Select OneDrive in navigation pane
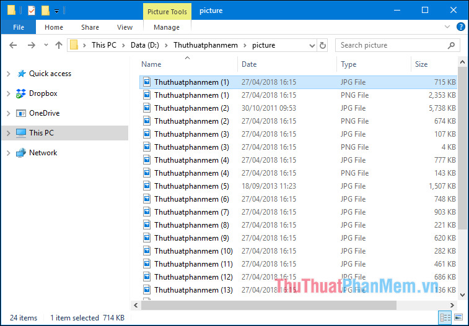Screen dimensions: 469x326 point(44,113)
